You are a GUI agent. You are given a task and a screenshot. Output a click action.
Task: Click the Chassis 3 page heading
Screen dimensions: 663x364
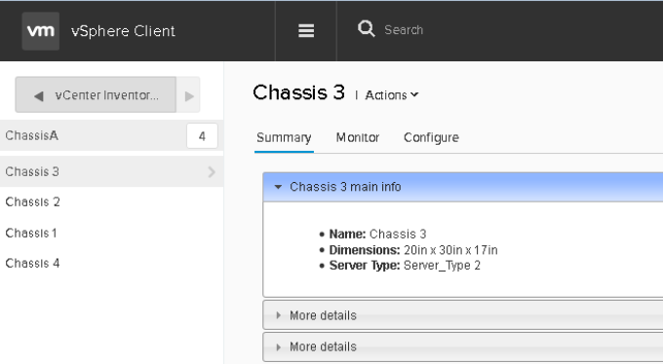[299, 92]
